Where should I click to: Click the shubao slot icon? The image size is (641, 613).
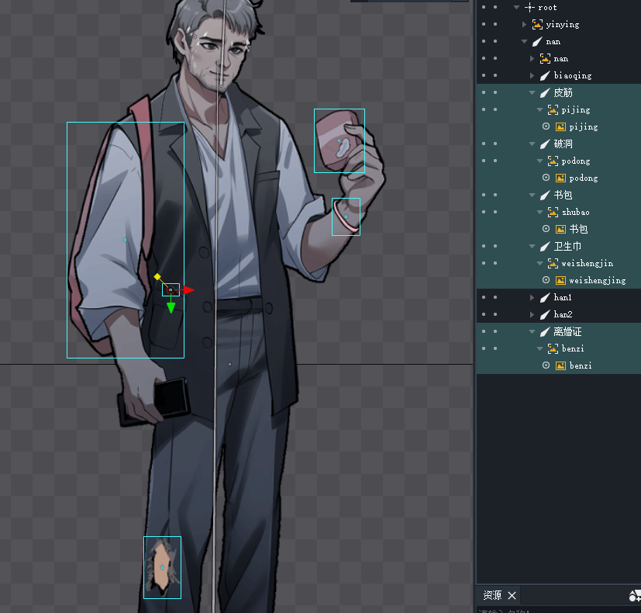click(553, 212)
